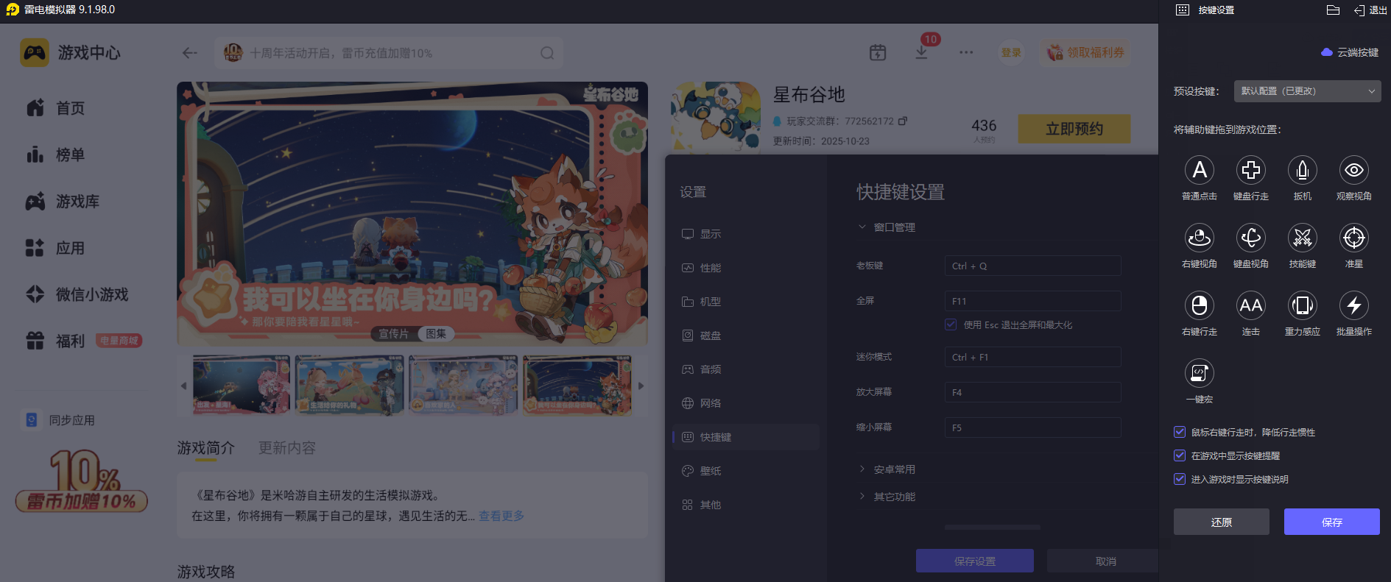
Task: Open downloads icon with 10 badge
Action: click(922, 52)
